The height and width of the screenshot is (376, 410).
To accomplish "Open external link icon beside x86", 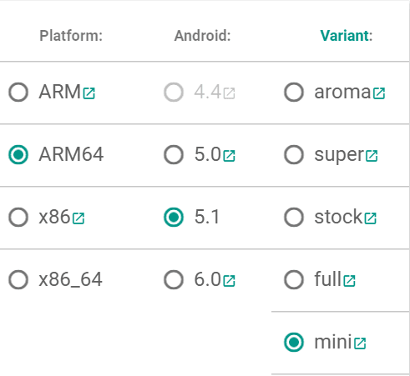I will coord(78,218).
